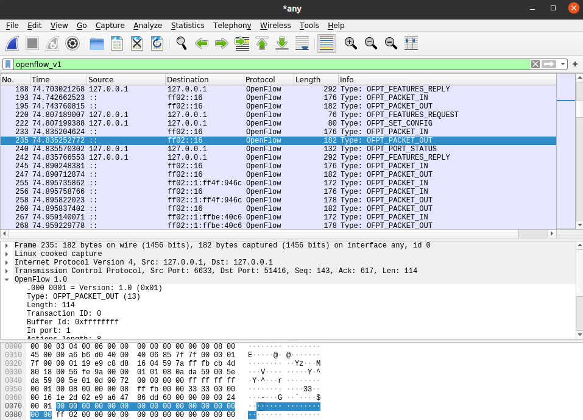Open the Analyze menu

pos(147,25)
